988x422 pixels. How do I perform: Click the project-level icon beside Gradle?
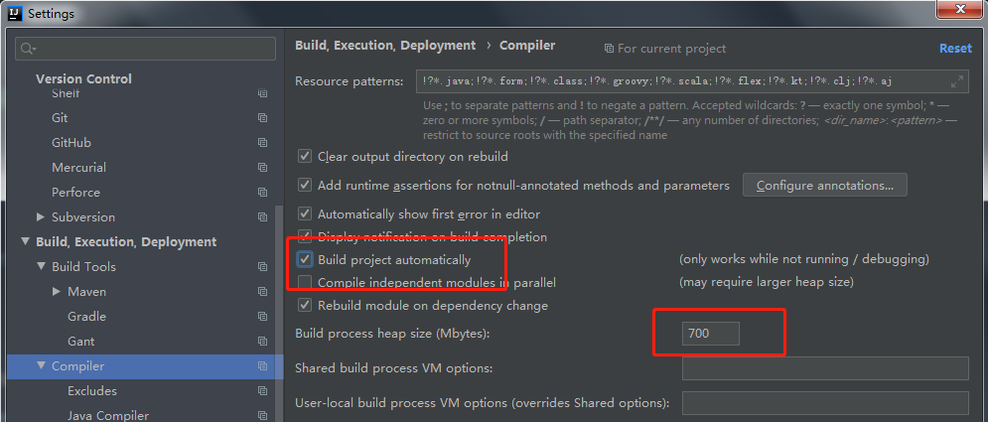click(262, 317)
